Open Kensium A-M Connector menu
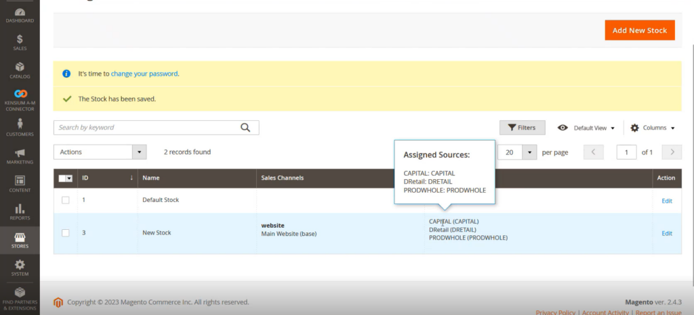The width and height of the screenshot is (694, 315). tap(20, 100)
